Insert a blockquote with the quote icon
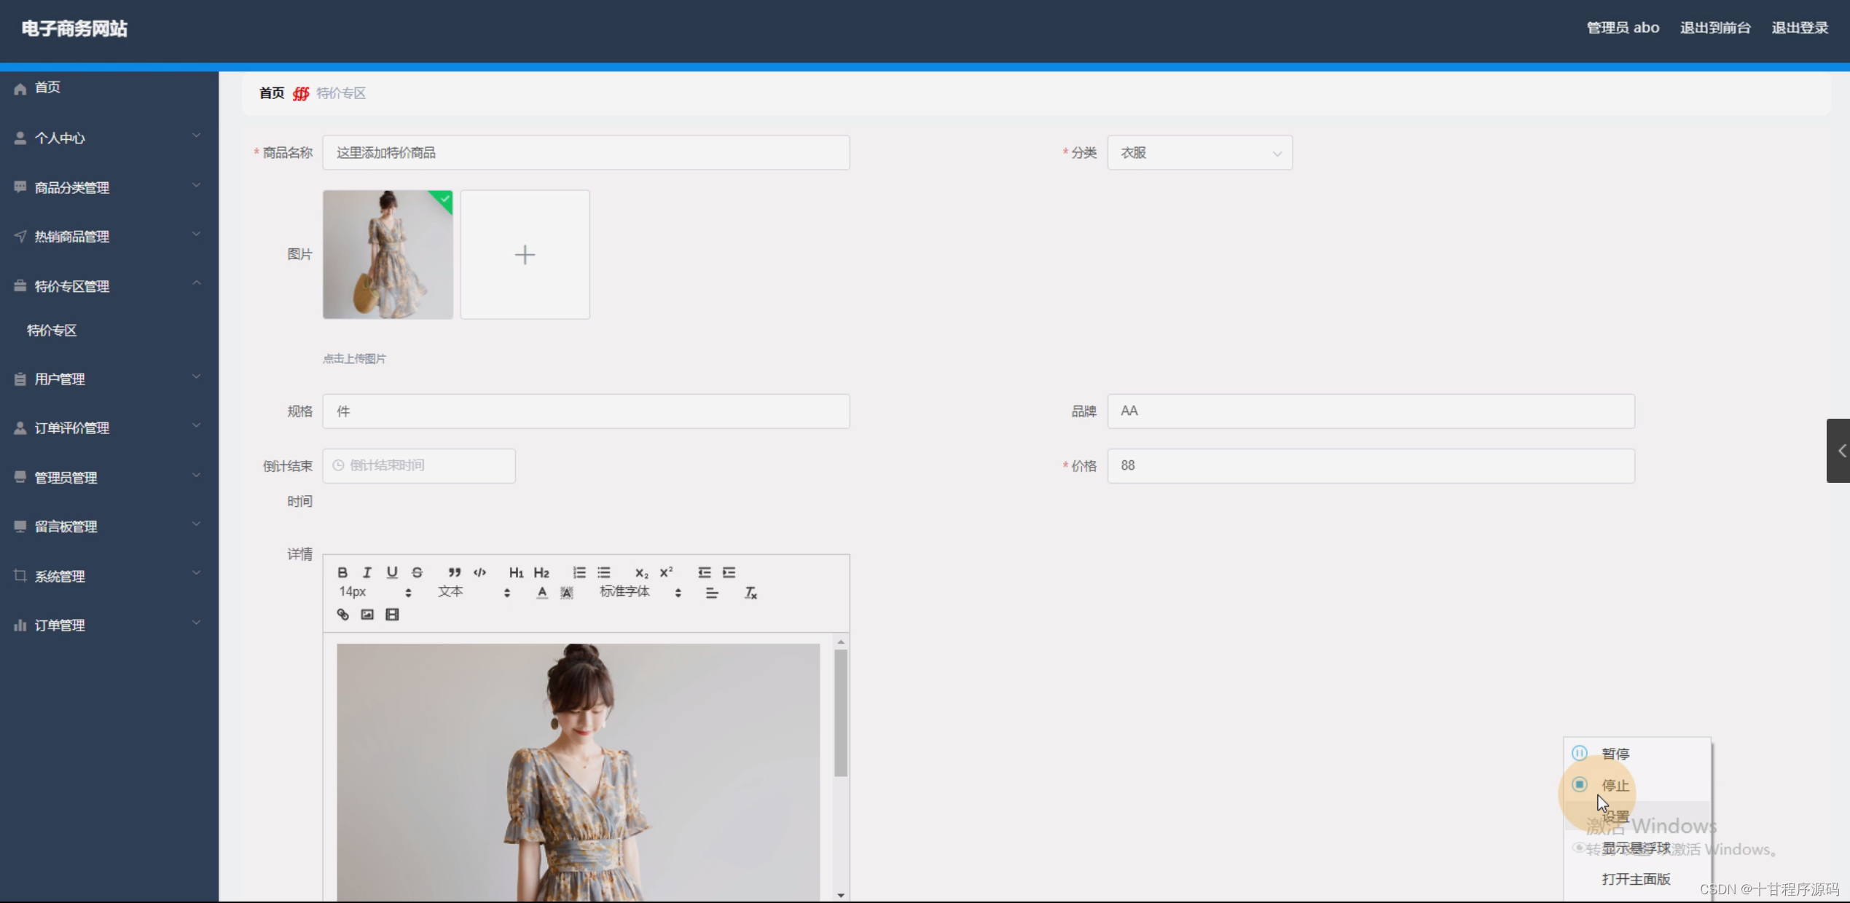1850x903 pixels. click(454, 572)
